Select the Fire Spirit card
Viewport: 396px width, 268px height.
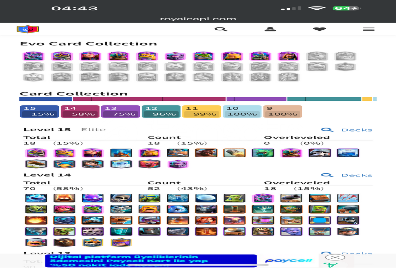click(x=64, y=198)
